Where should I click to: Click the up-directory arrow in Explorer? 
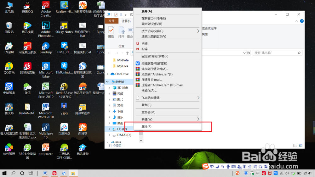pyautogui.click(x=127, y=53)
